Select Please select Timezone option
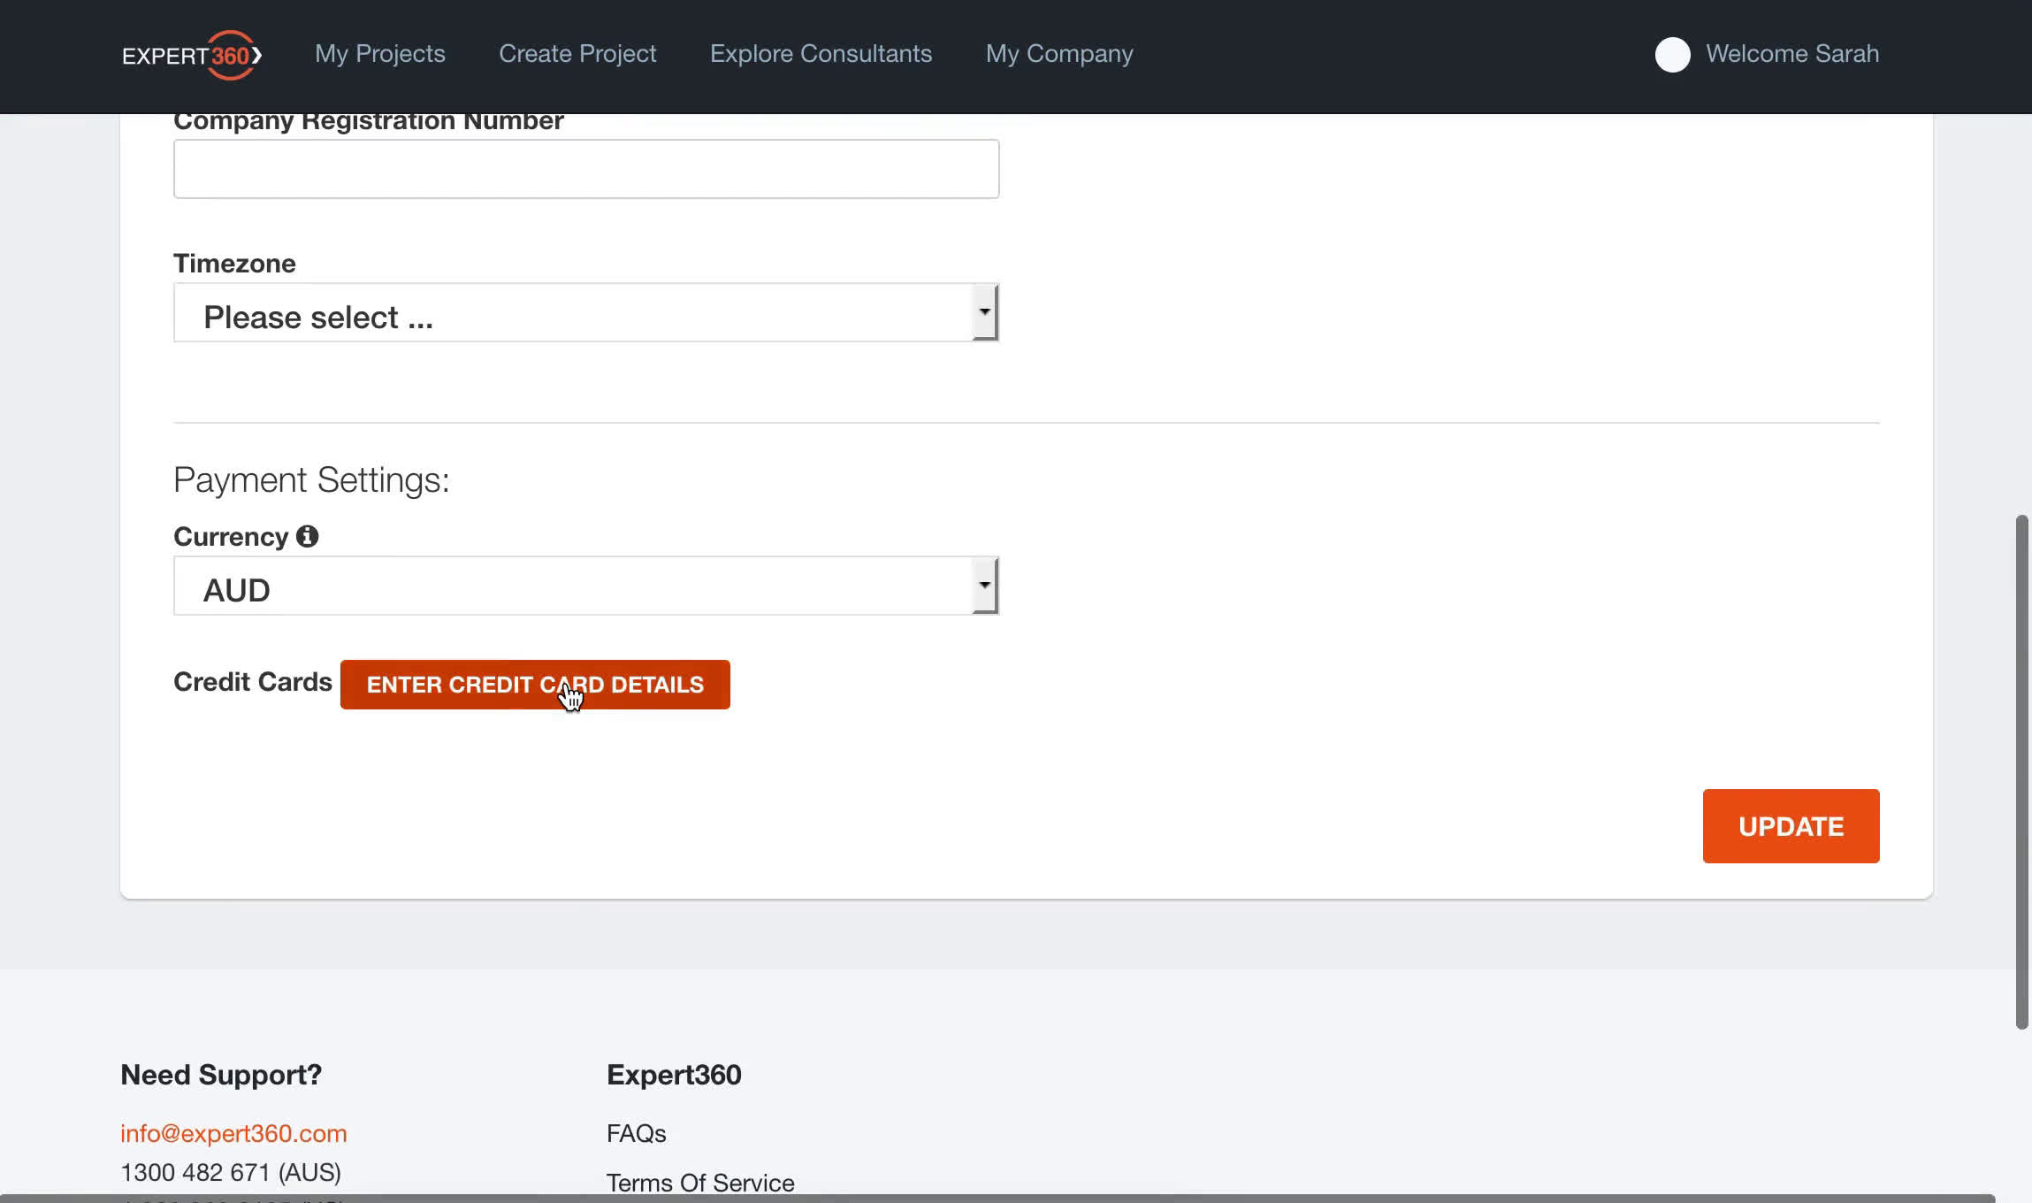 point(588,315)
